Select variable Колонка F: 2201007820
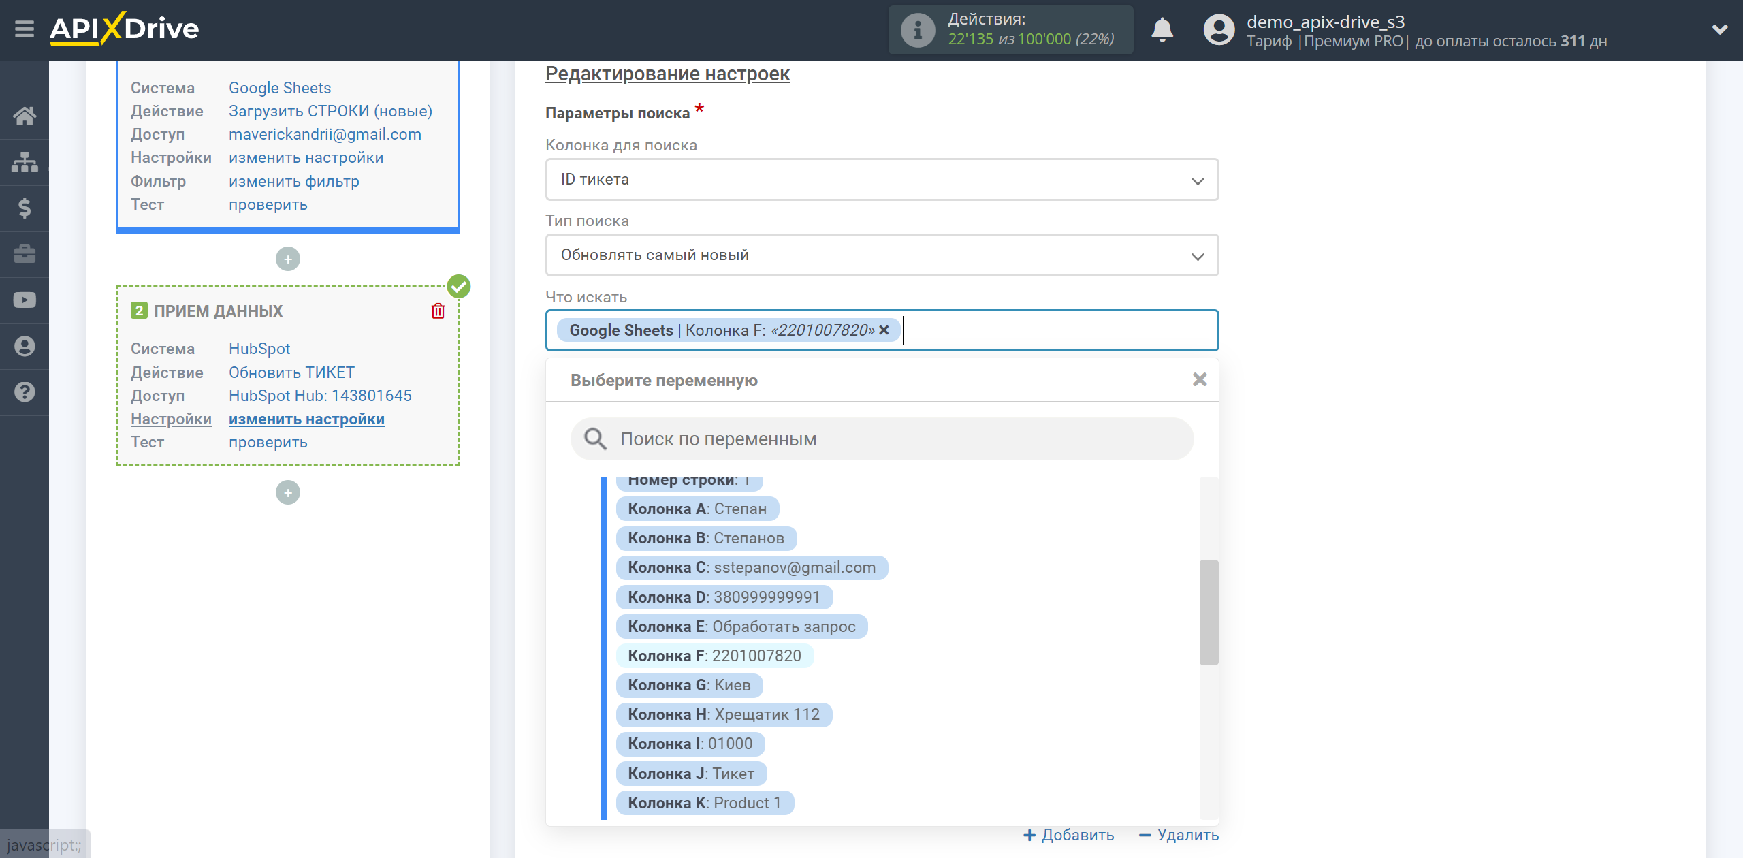 tap(714, 656)
